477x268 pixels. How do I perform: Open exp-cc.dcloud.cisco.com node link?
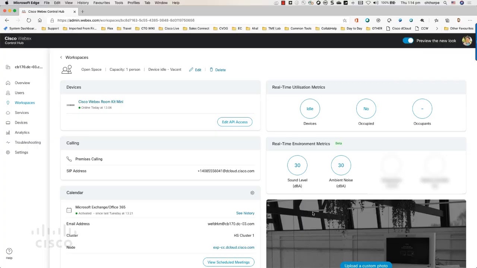234,248
